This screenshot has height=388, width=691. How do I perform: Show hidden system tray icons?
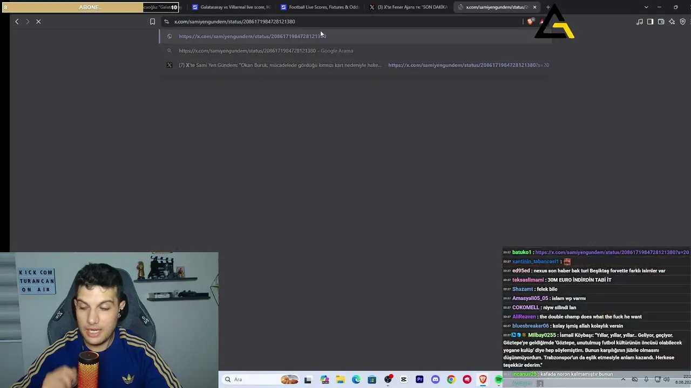point(623,379)
